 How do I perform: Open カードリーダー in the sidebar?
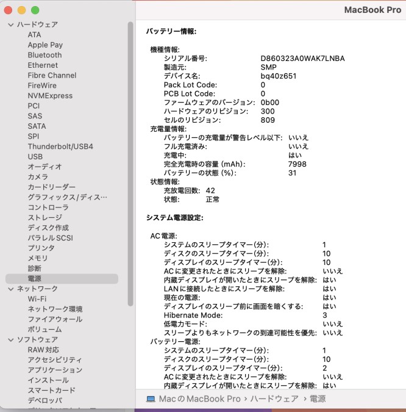pyautogui.click(x=52, y=187)
